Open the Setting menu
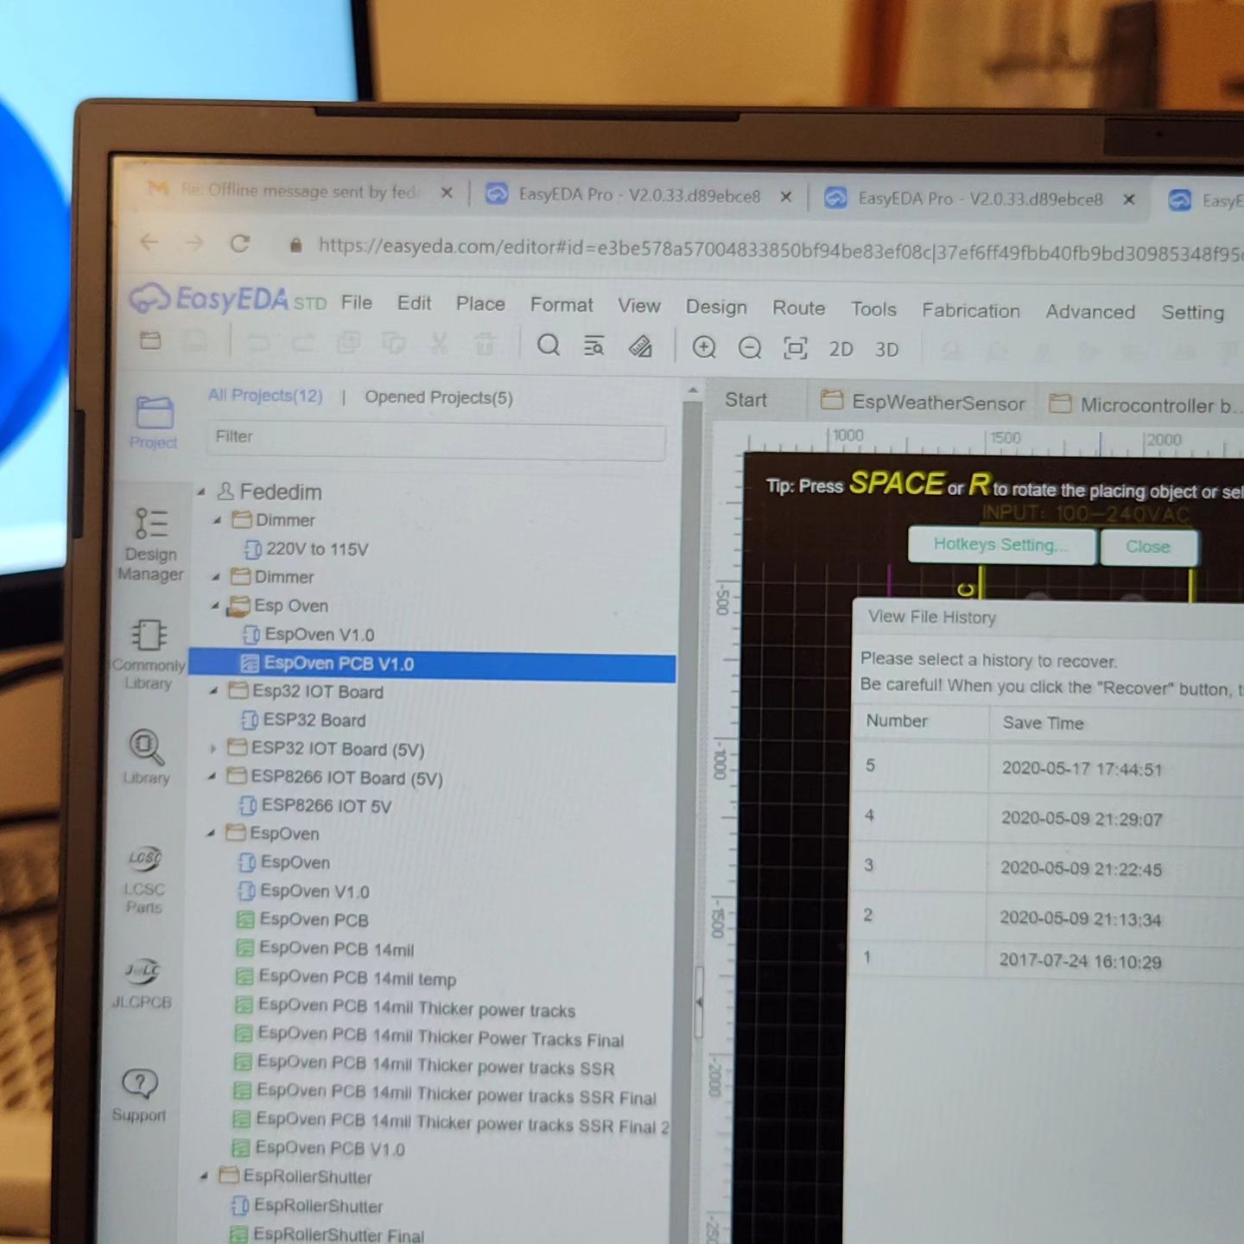Image resolution: width=1244 pixels, height=1244 pixels. (x=1192, y=313)
